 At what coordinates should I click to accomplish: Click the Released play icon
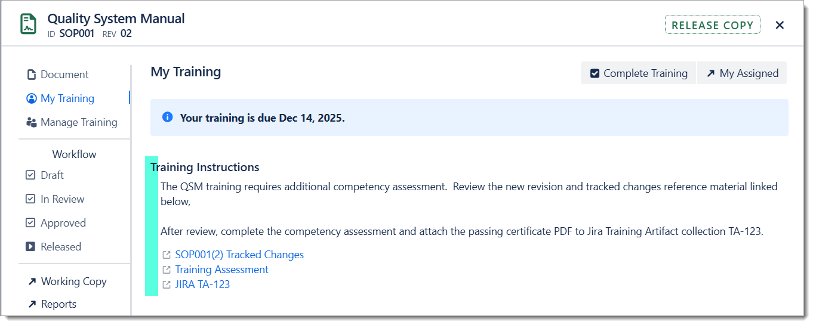[x=30, y=247]
